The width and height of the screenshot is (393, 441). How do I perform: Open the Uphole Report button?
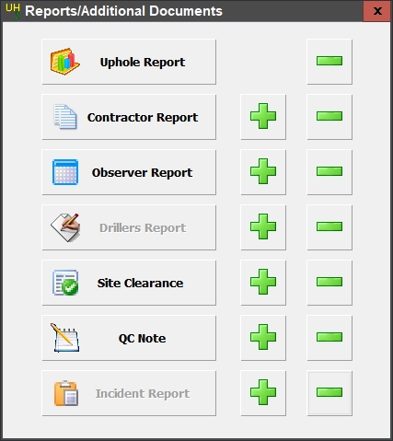[129, 62]
